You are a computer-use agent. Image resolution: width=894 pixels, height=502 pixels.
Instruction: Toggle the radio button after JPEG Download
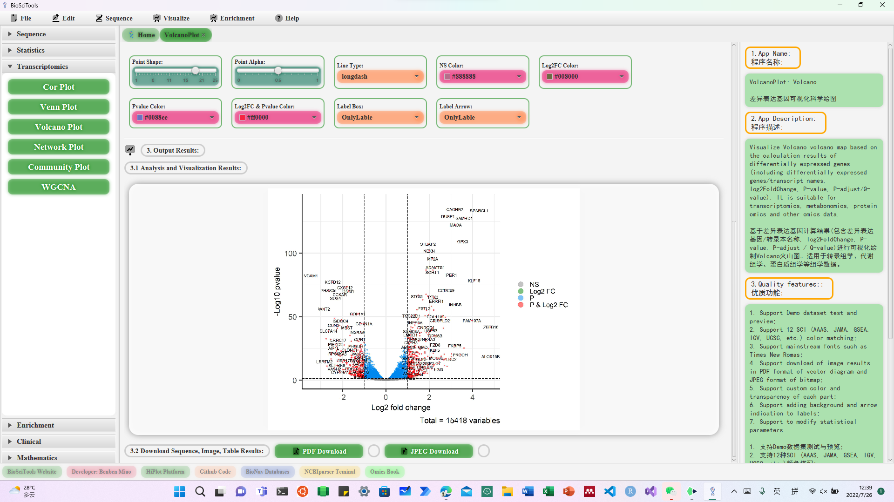coord(484,451)
